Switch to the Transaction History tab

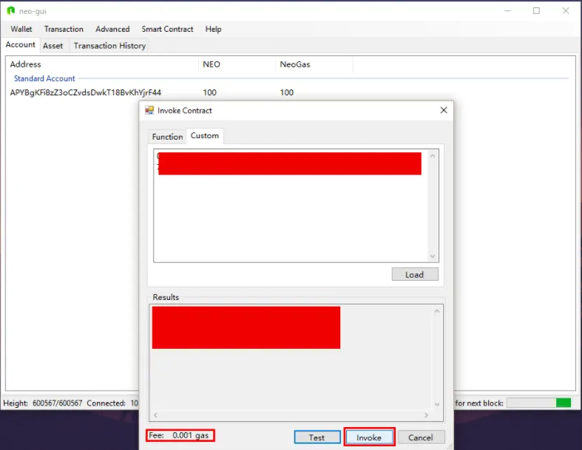pyautogui.click(x=109, y=46)
